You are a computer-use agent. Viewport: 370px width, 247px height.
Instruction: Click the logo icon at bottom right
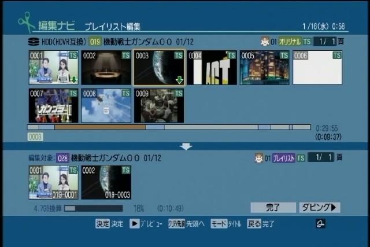click(x=321, y=223)
